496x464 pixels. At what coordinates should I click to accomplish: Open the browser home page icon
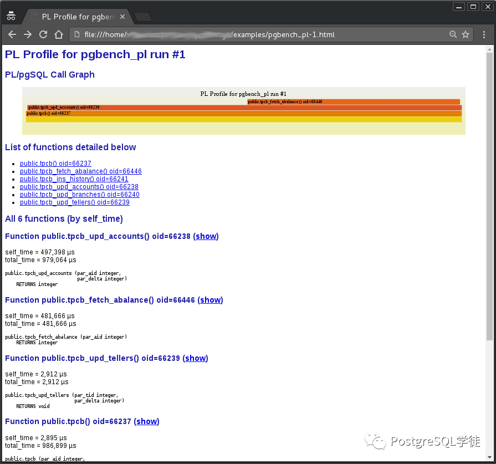[59, 34]
